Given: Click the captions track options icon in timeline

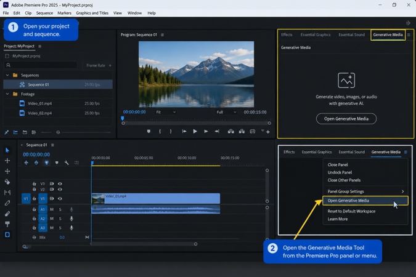Looking at the screenshot, I should (76, 163).
